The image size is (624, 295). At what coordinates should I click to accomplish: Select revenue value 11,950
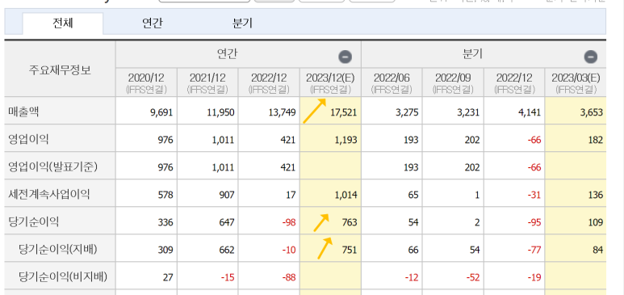220,113
